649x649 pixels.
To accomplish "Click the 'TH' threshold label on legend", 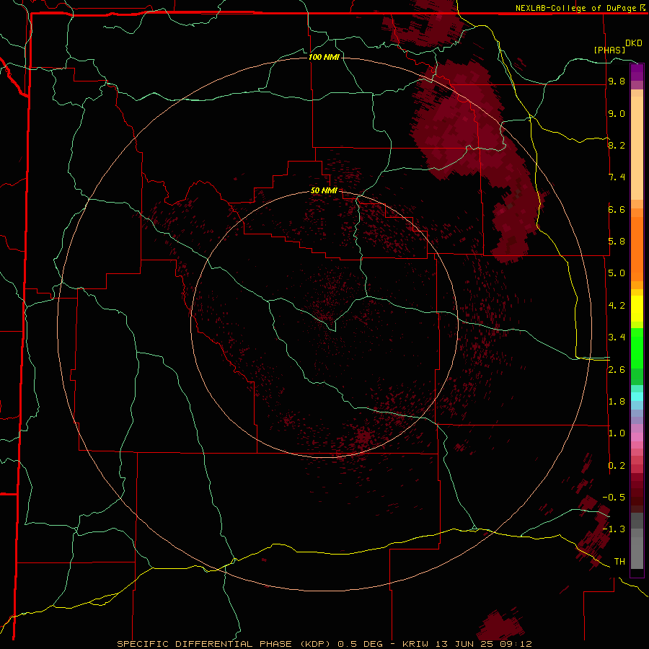I will pos(619,562).
